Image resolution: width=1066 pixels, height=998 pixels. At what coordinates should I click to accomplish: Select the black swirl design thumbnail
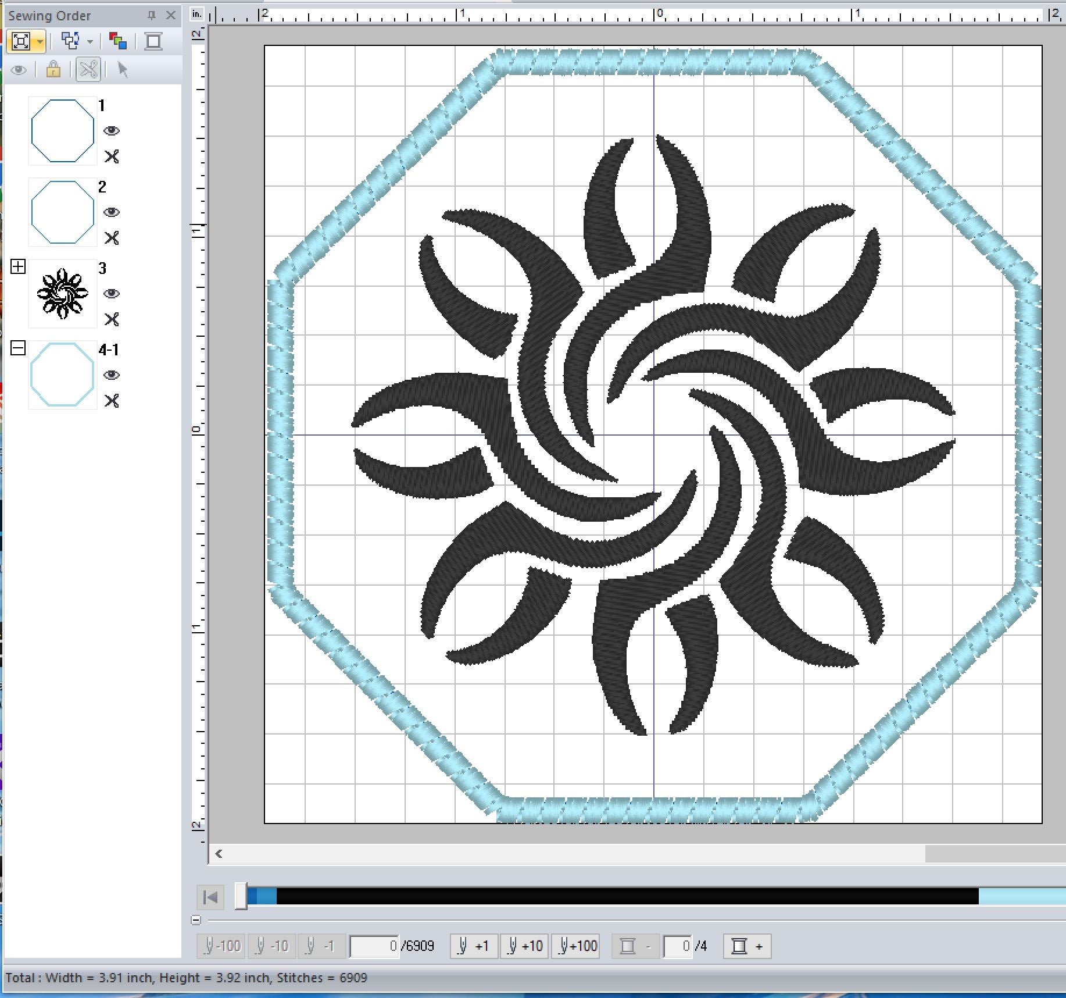(63, 294)
